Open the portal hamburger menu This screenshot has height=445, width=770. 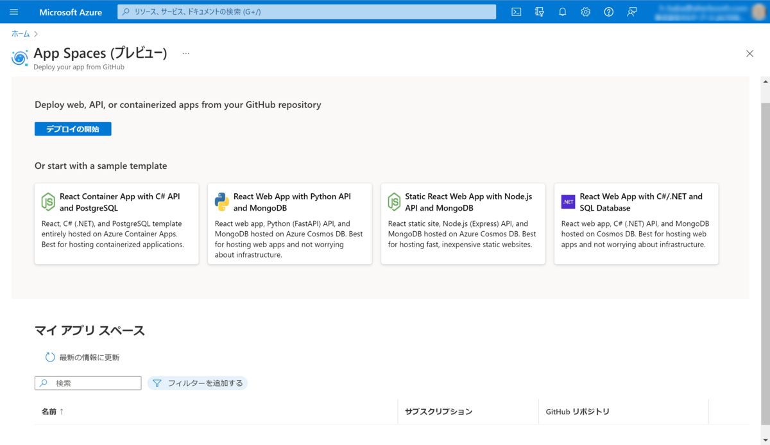13,11
